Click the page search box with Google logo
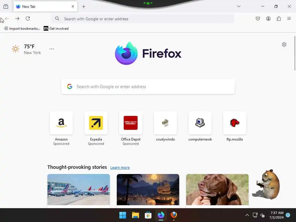Viewport: 296px width, 222px height. [x=148, y=87]
